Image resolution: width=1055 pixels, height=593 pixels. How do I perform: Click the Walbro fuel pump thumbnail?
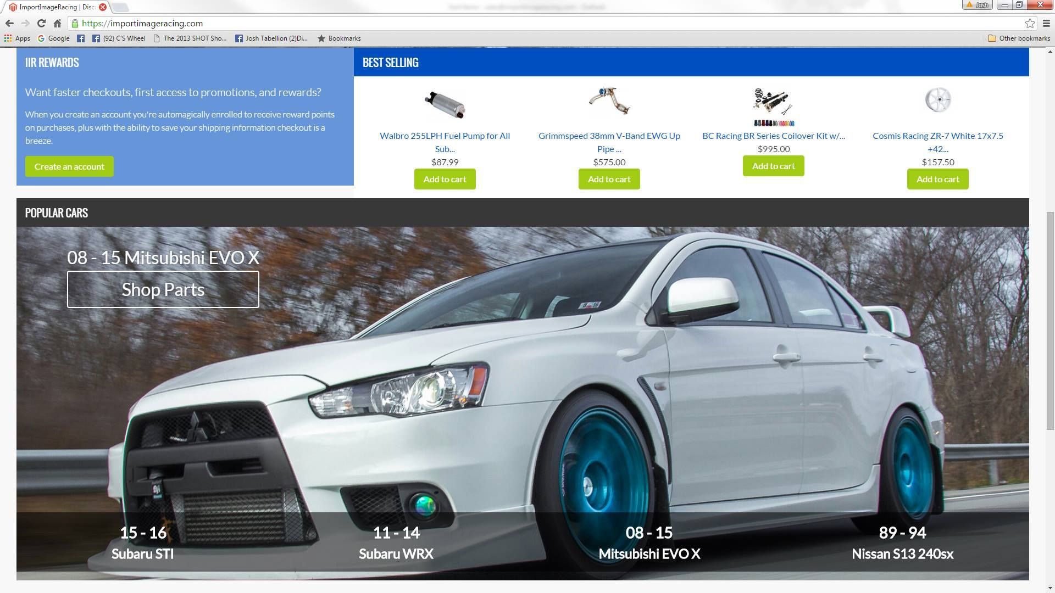(445, 104)
